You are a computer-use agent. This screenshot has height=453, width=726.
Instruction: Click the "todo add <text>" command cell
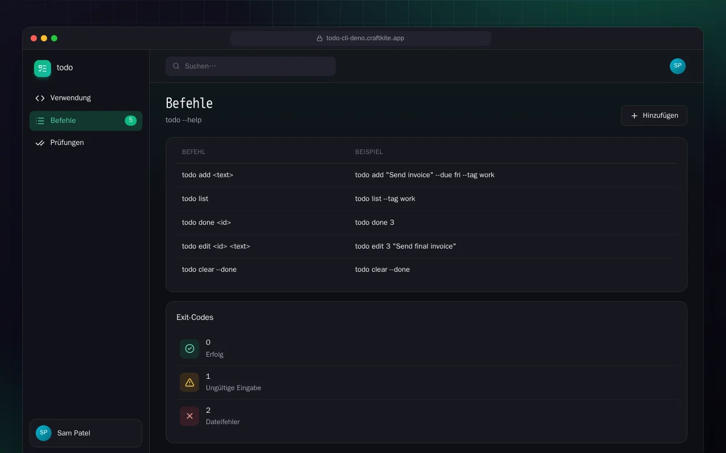[x=208, y=175]
